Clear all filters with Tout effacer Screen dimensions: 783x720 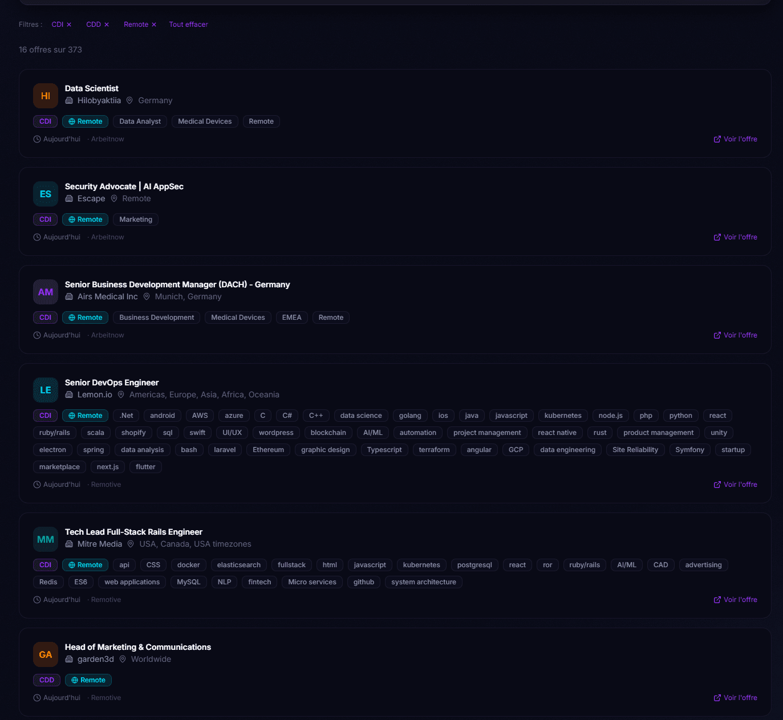click(188, 25)
